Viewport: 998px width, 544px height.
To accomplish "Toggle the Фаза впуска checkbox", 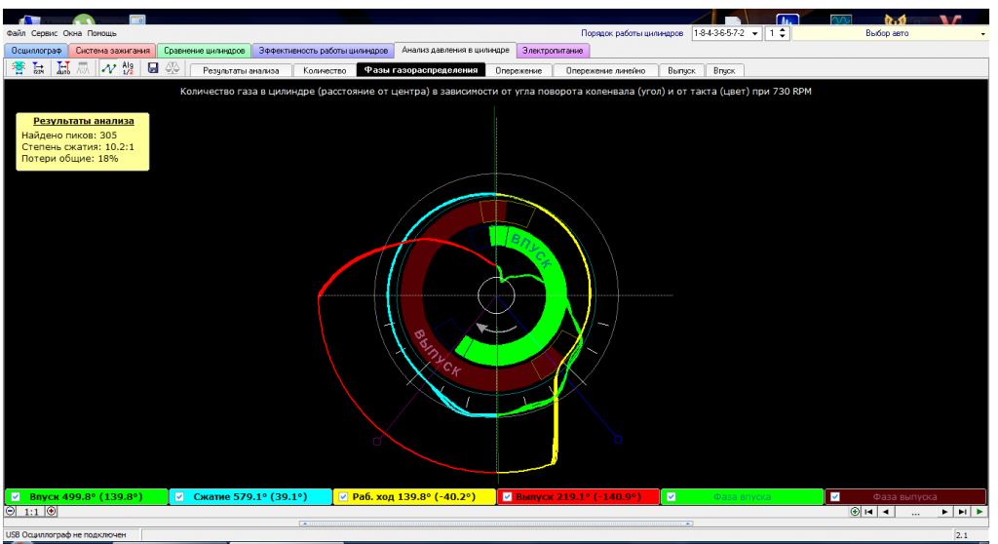I will (671, 497).
